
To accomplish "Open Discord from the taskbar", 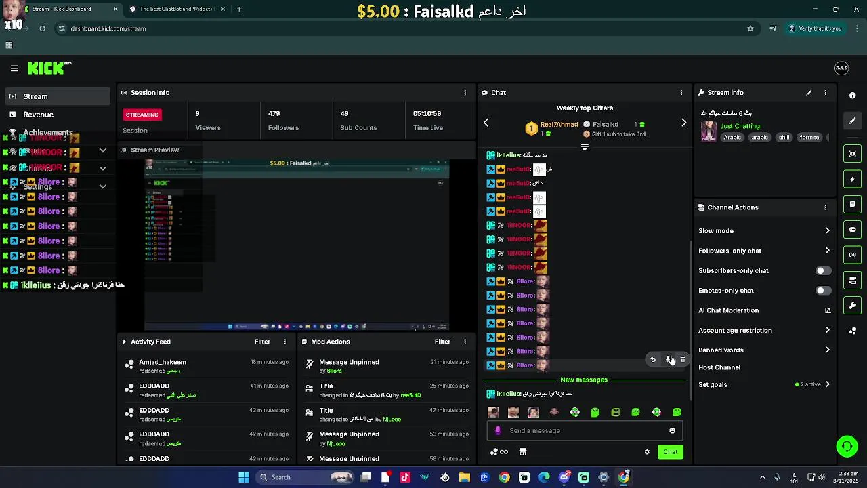I will click(564, 477).
